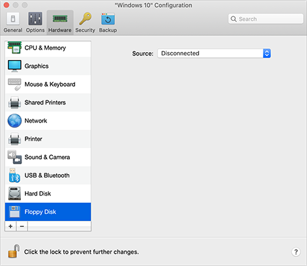307x266 pixels.
Task: Click the Graphics monitor icon
Action: coord(14,66)
